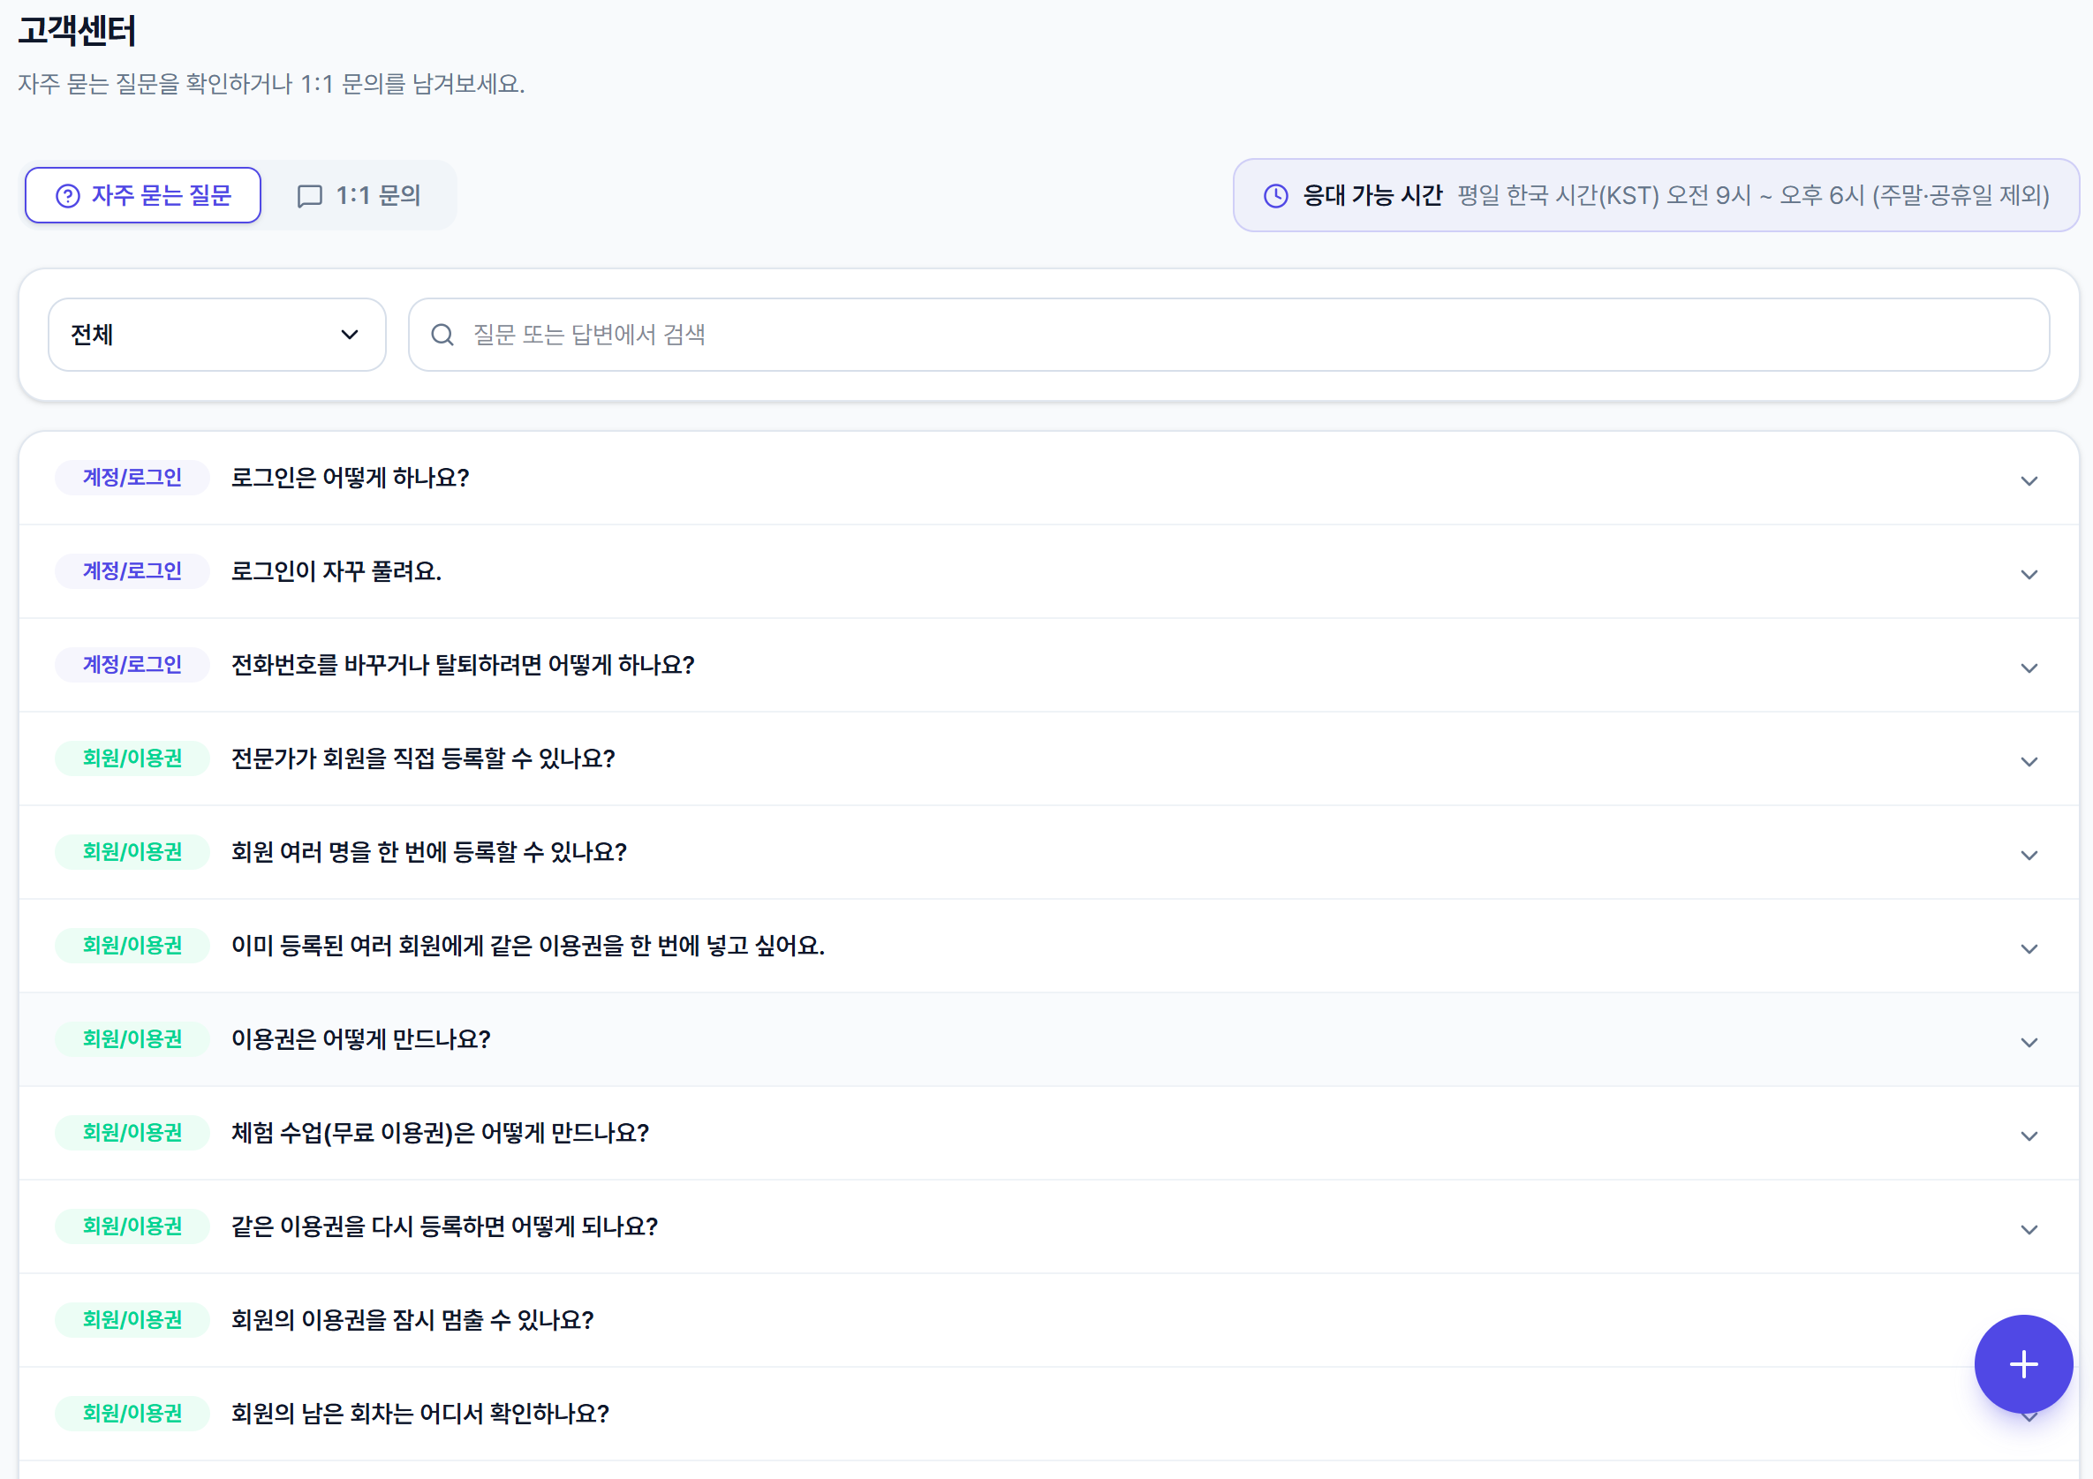Image resolution: width=2093 pixels, height=1479 pixels.
Task: Open question 전문가가 회원을 직접 등록할 수 있나요?
Action: [1048, 758]
